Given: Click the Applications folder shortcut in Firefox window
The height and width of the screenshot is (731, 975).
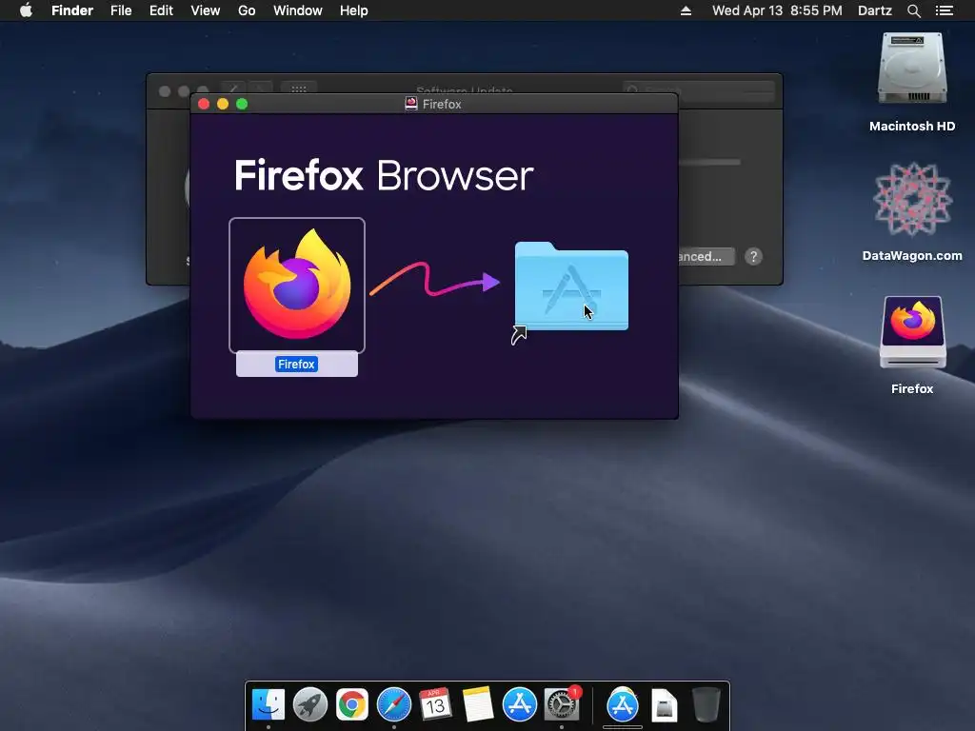Looking at the screenshot, I should click(x=571, y=286).
